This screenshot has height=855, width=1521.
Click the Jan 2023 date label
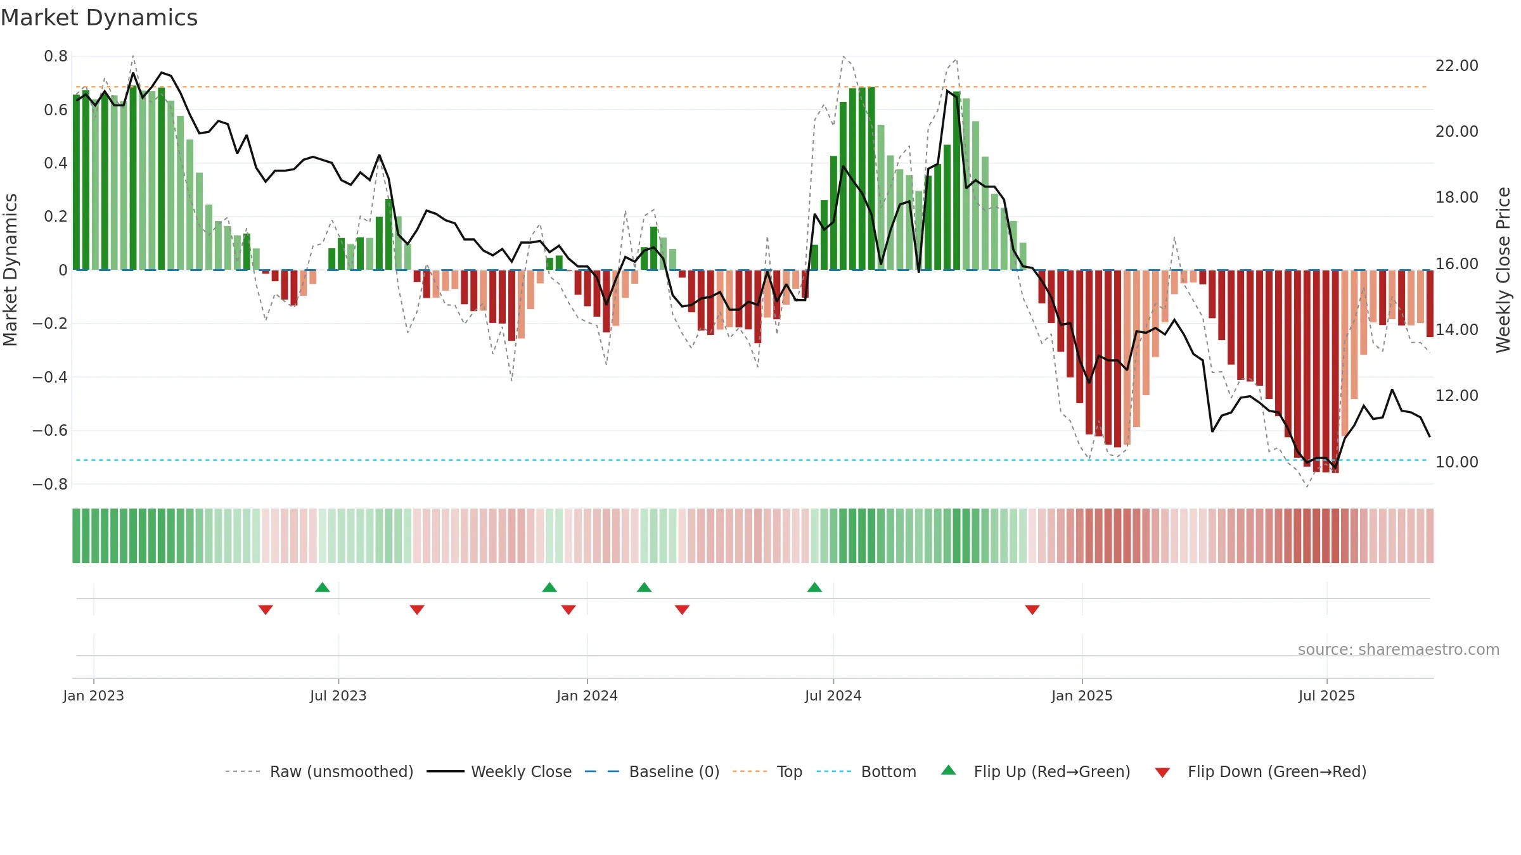pyautogui.click(x=94, y=695)
